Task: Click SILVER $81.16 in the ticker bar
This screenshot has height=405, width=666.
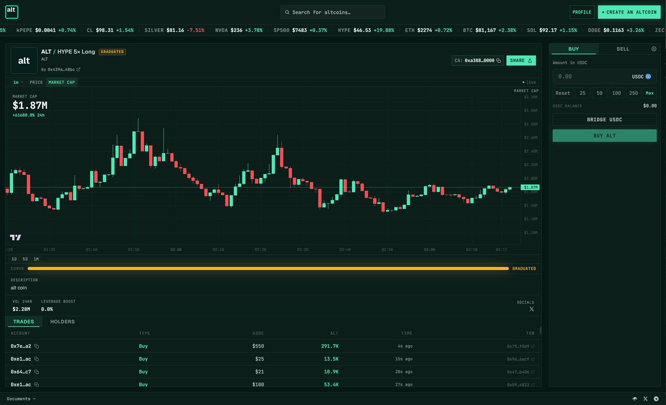Action: [x=174, y=30]
